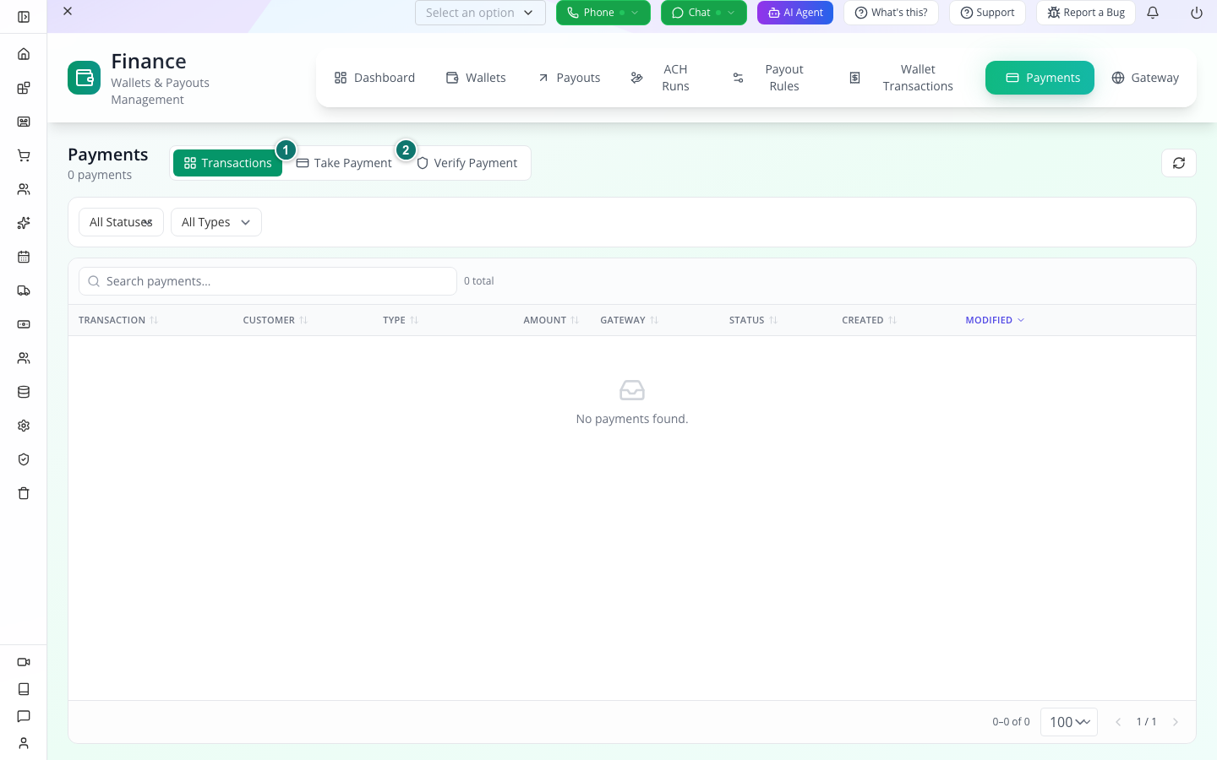This screenshot has height=760, width=1217.
Task: Go to the next page of payments
Action: pyautogui.click(x=1176, y=722)
